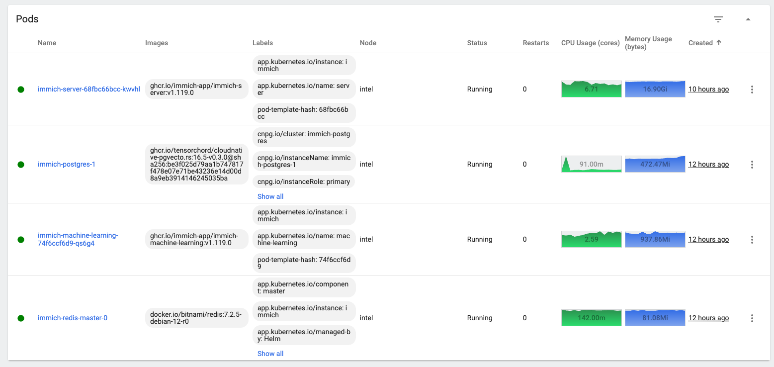Click immich-machine-learning's 12 hours ago timestamp
Viewport: 774px width, 367px height.
point(708,239)
